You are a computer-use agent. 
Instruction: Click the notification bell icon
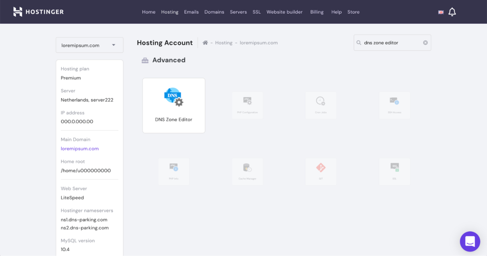[452, 12]
